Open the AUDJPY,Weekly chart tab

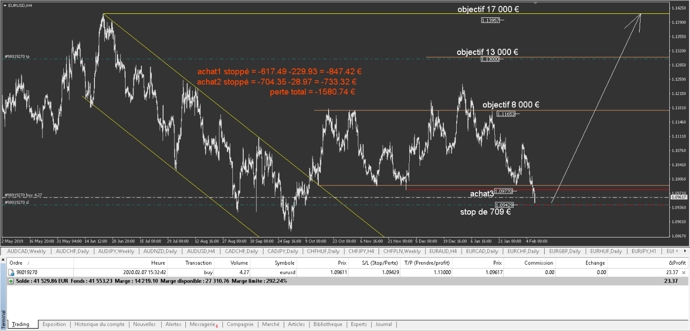tap(116, 251)
